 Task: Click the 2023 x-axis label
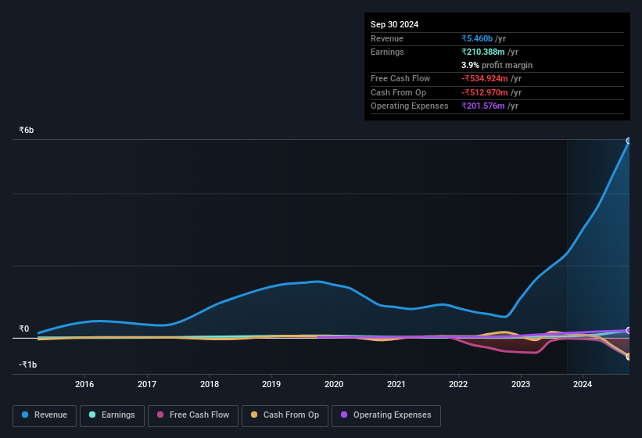pos(520,384)
